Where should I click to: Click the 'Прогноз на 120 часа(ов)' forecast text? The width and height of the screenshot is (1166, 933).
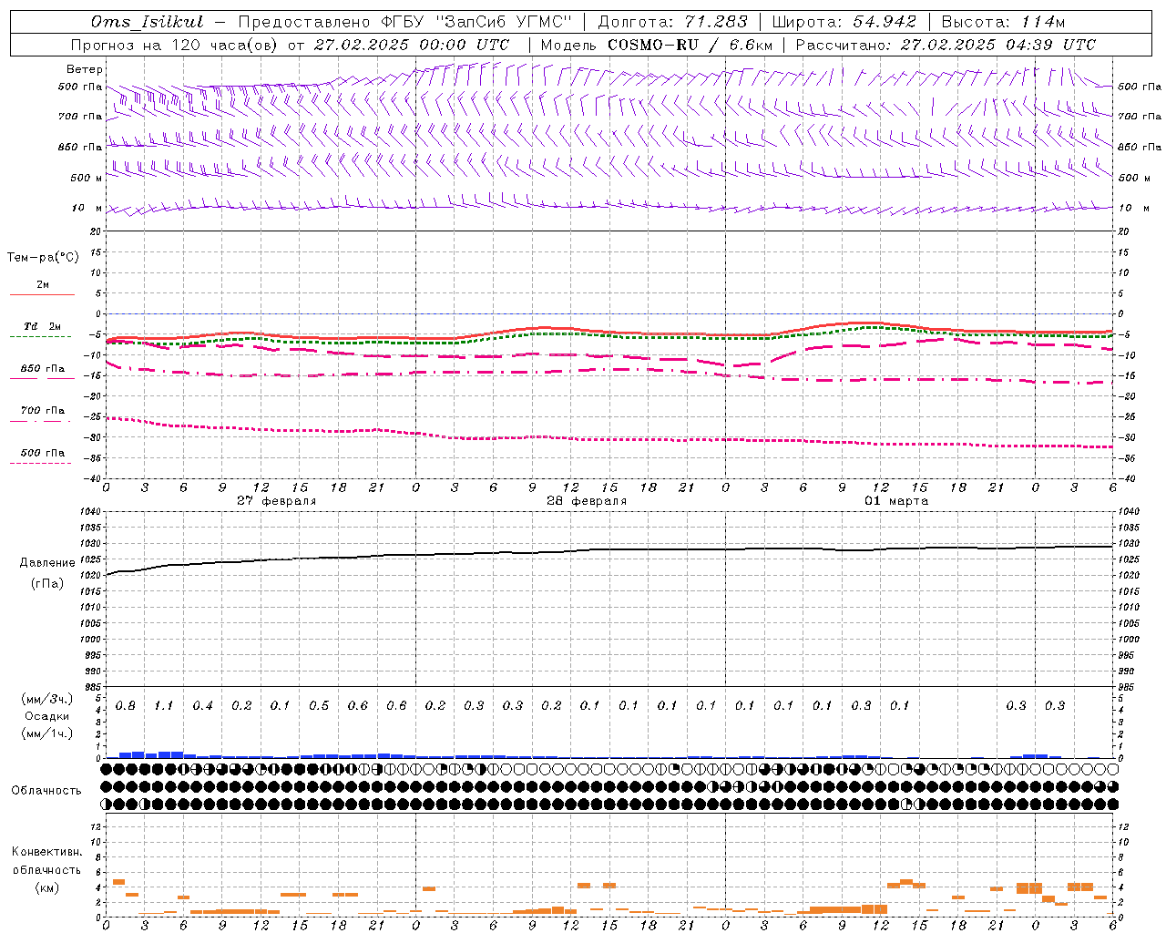[173, 45]
